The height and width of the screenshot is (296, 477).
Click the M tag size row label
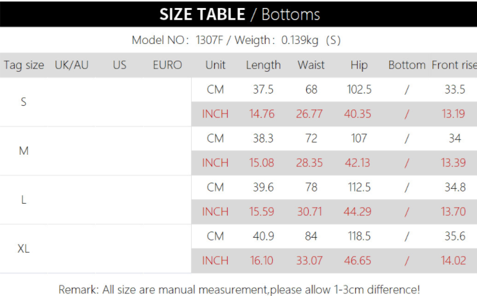point(24,150)
